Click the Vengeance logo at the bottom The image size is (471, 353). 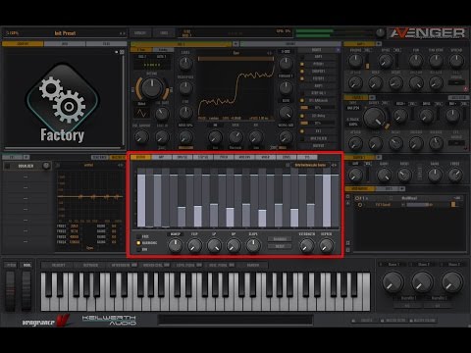click(46, 322)
